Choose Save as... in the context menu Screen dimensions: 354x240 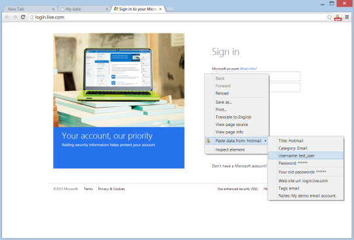coord(237,102)
